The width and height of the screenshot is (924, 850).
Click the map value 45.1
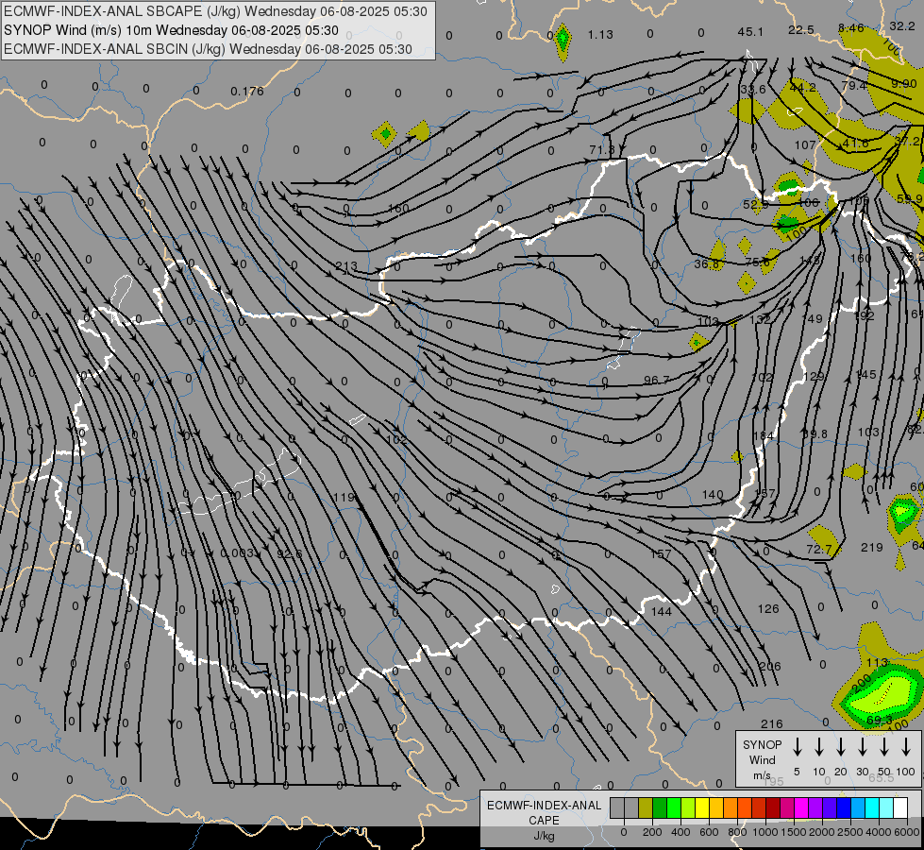coord(750,32)
